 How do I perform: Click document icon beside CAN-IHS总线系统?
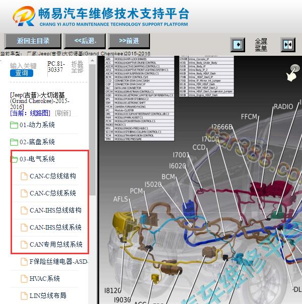[x=24, y=228]
